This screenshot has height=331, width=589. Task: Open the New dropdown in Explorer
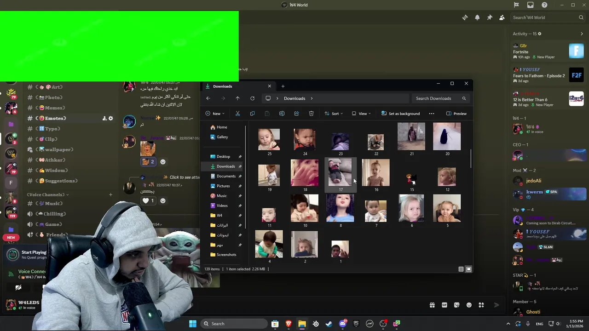tap(215, 114)
